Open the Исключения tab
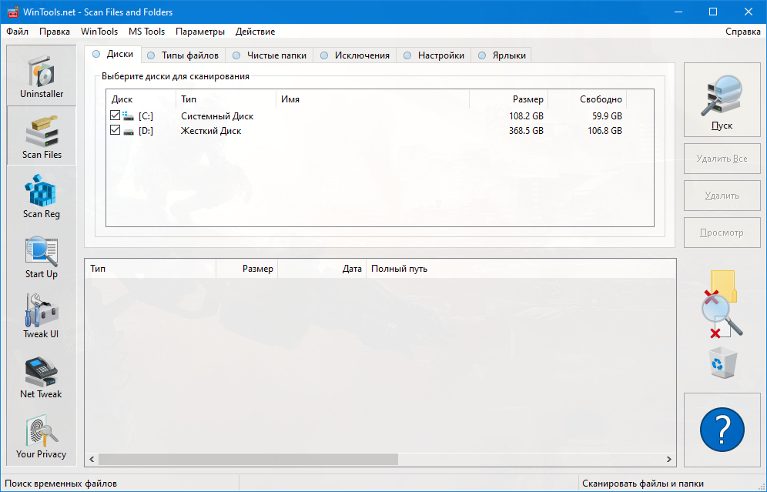Image resolution: width=767 pixels, height=492 pixels. (355, 55)
